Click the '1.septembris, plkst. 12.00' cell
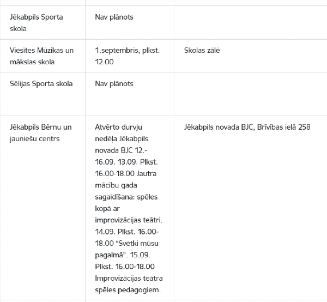This screenshot has height=302, width=327. (130, 56)
